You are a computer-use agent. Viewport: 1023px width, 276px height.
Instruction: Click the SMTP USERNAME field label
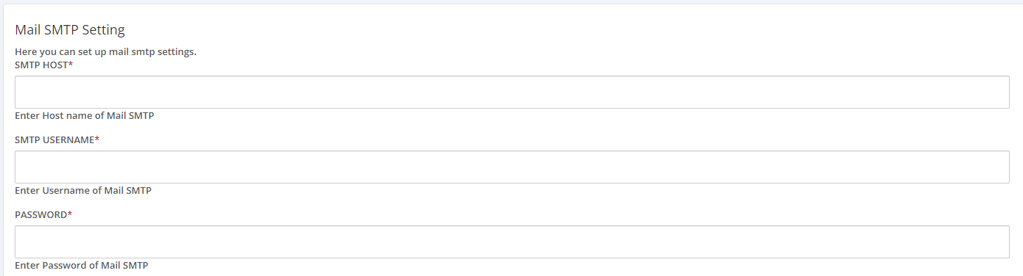click(x=57, y=140)
